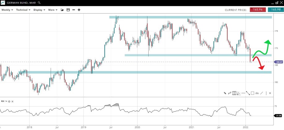The height and width of the screenshot is (130, 284).
Task: Select the curve drawing tool
Action: [229, 93]
